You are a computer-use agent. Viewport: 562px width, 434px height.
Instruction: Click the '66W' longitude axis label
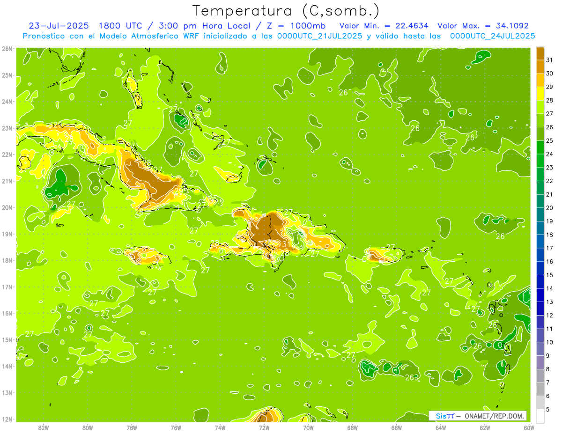pos(397,428)
